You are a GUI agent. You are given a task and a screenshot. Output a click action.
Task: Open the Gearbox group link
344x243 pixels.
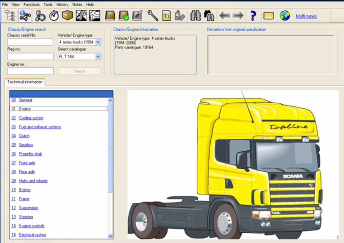pos(26,145)
